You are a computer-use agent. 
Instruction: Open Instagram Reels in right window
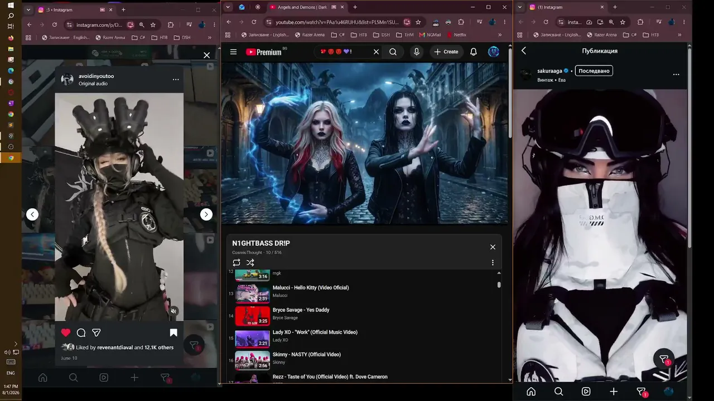586,392
